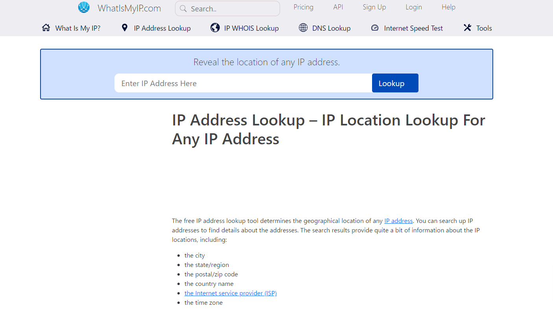
Task: Open the Help page
Action: (448, 7)
